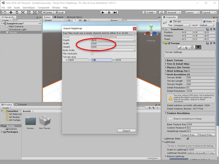Screen dimensions: 219x164
Task: Open the GameObject menu
Action: coord(29,8)
